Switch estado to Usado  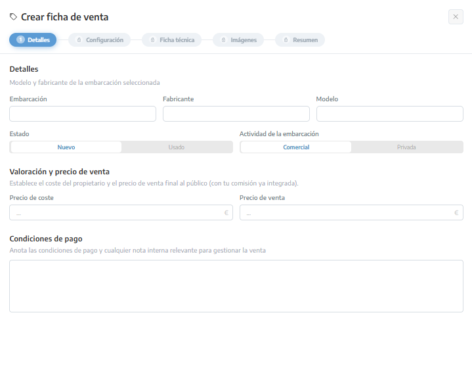pyautogui.click(x=177, y=147)
